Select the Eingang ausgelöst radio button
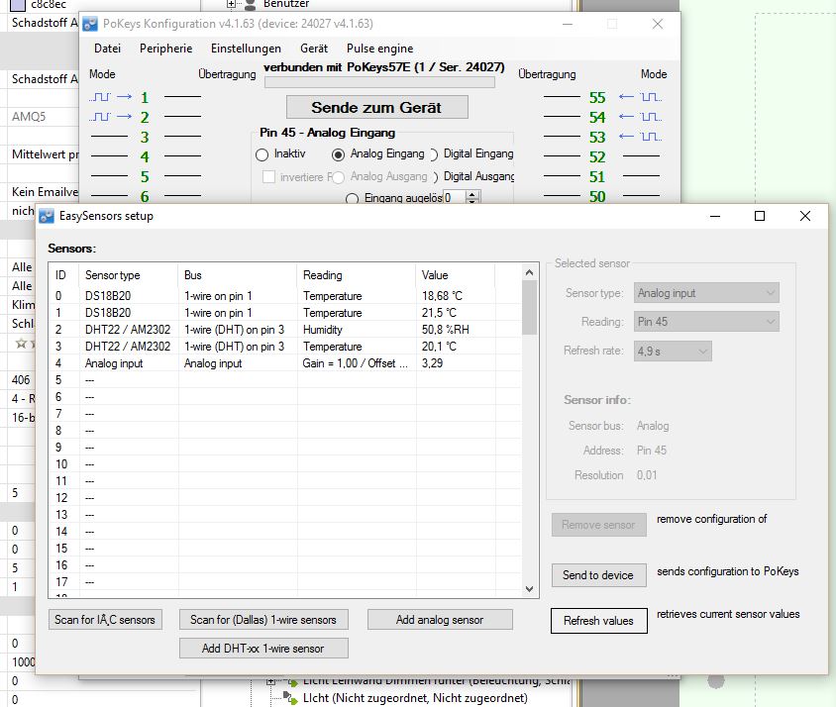 click(353, 198)
